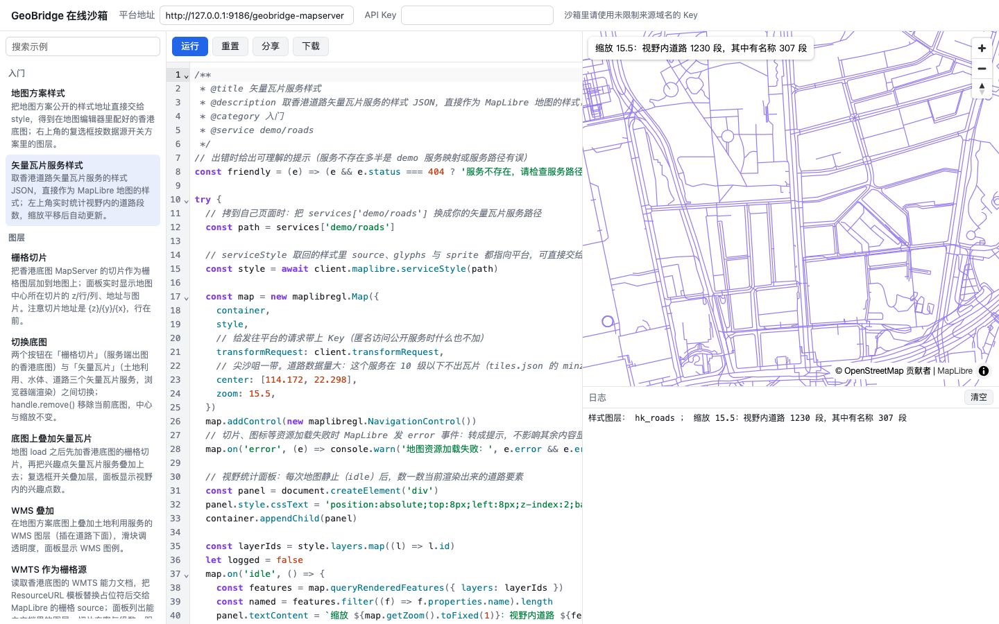Fold the Map constructor at line 17
This screenshot has width=999, height=624.
pos(186,297)
